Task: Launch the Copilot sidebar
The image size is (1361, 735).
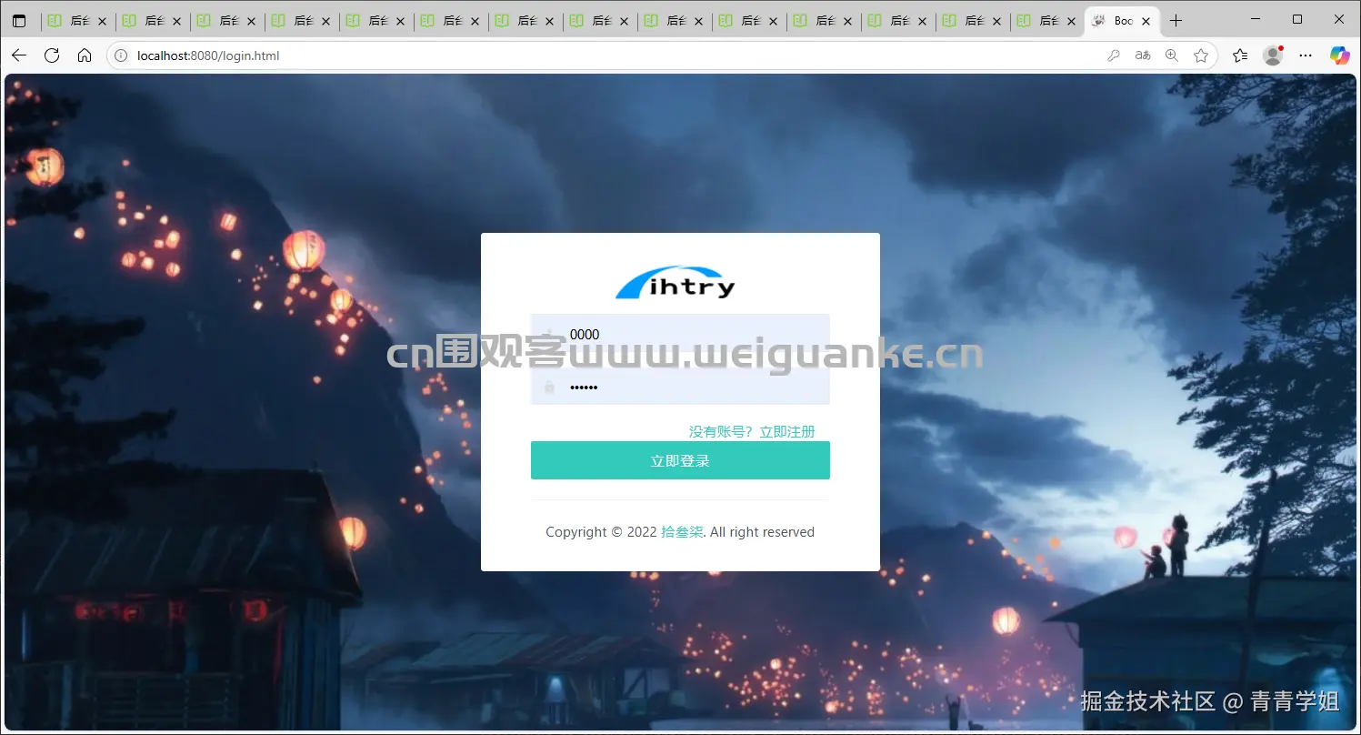Action: 1339,55
